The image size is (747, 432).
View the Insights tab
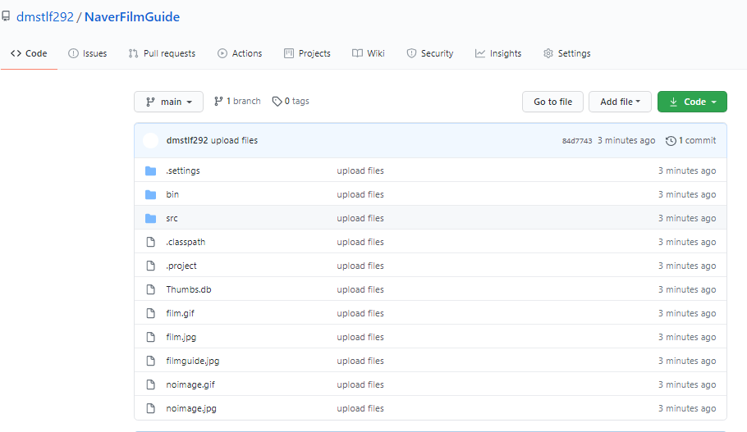click(498, 53)
